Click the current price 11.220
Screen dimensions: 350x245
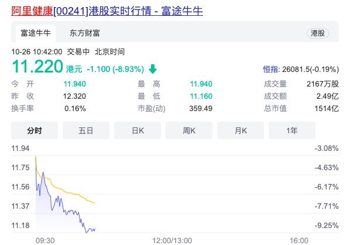[37, 67]
